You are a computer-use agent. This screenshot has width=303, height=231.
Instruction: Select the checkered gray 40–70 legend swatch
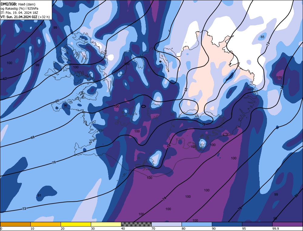point(136,224)
